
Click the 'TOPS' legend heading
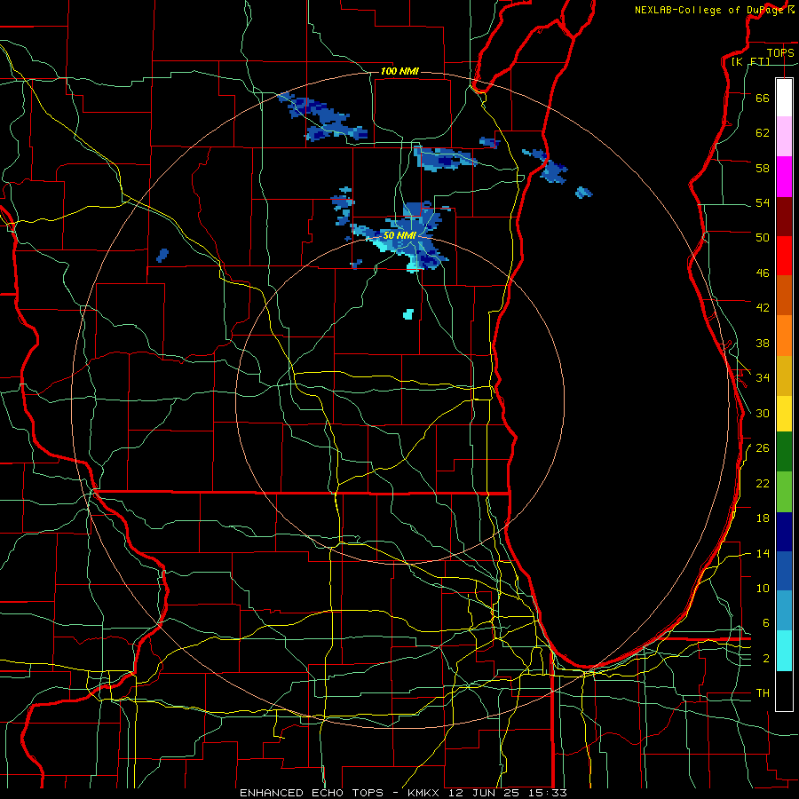pyautogui.click(x=780, y=53)
